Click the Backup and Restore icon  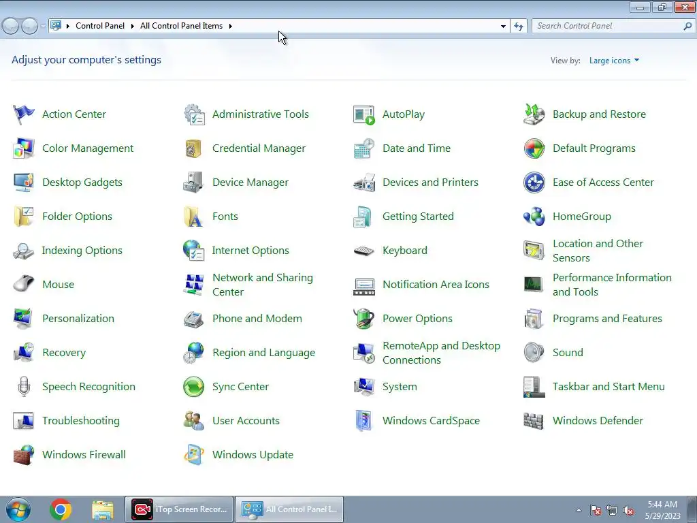coord(534,114)
